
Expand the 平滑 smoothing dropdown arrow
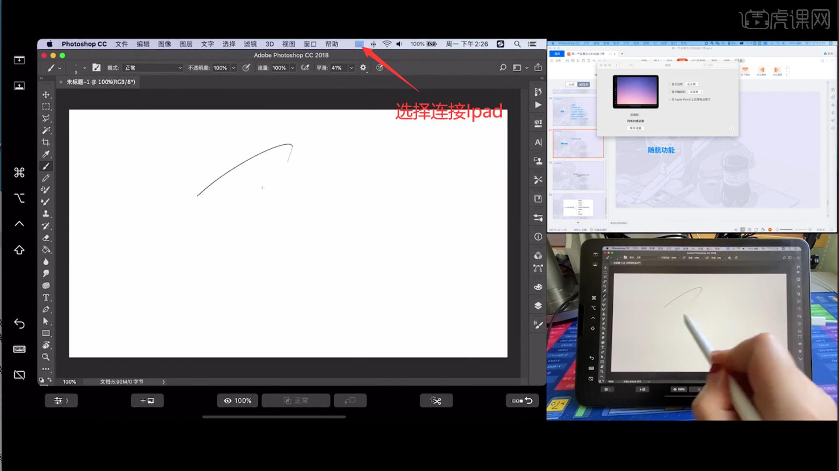coord(351,68)
